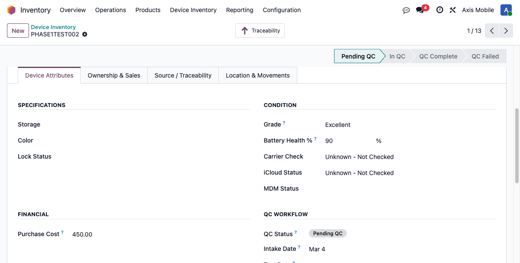The width and height of the screenshot is (520, 263).
Task: Open the activities clock icon
Action: [439, 10]
